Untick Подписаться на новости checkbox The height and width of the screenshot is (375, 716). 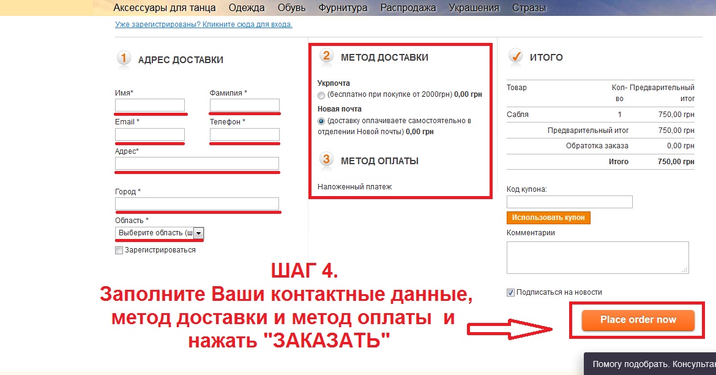tap(511, 292)
